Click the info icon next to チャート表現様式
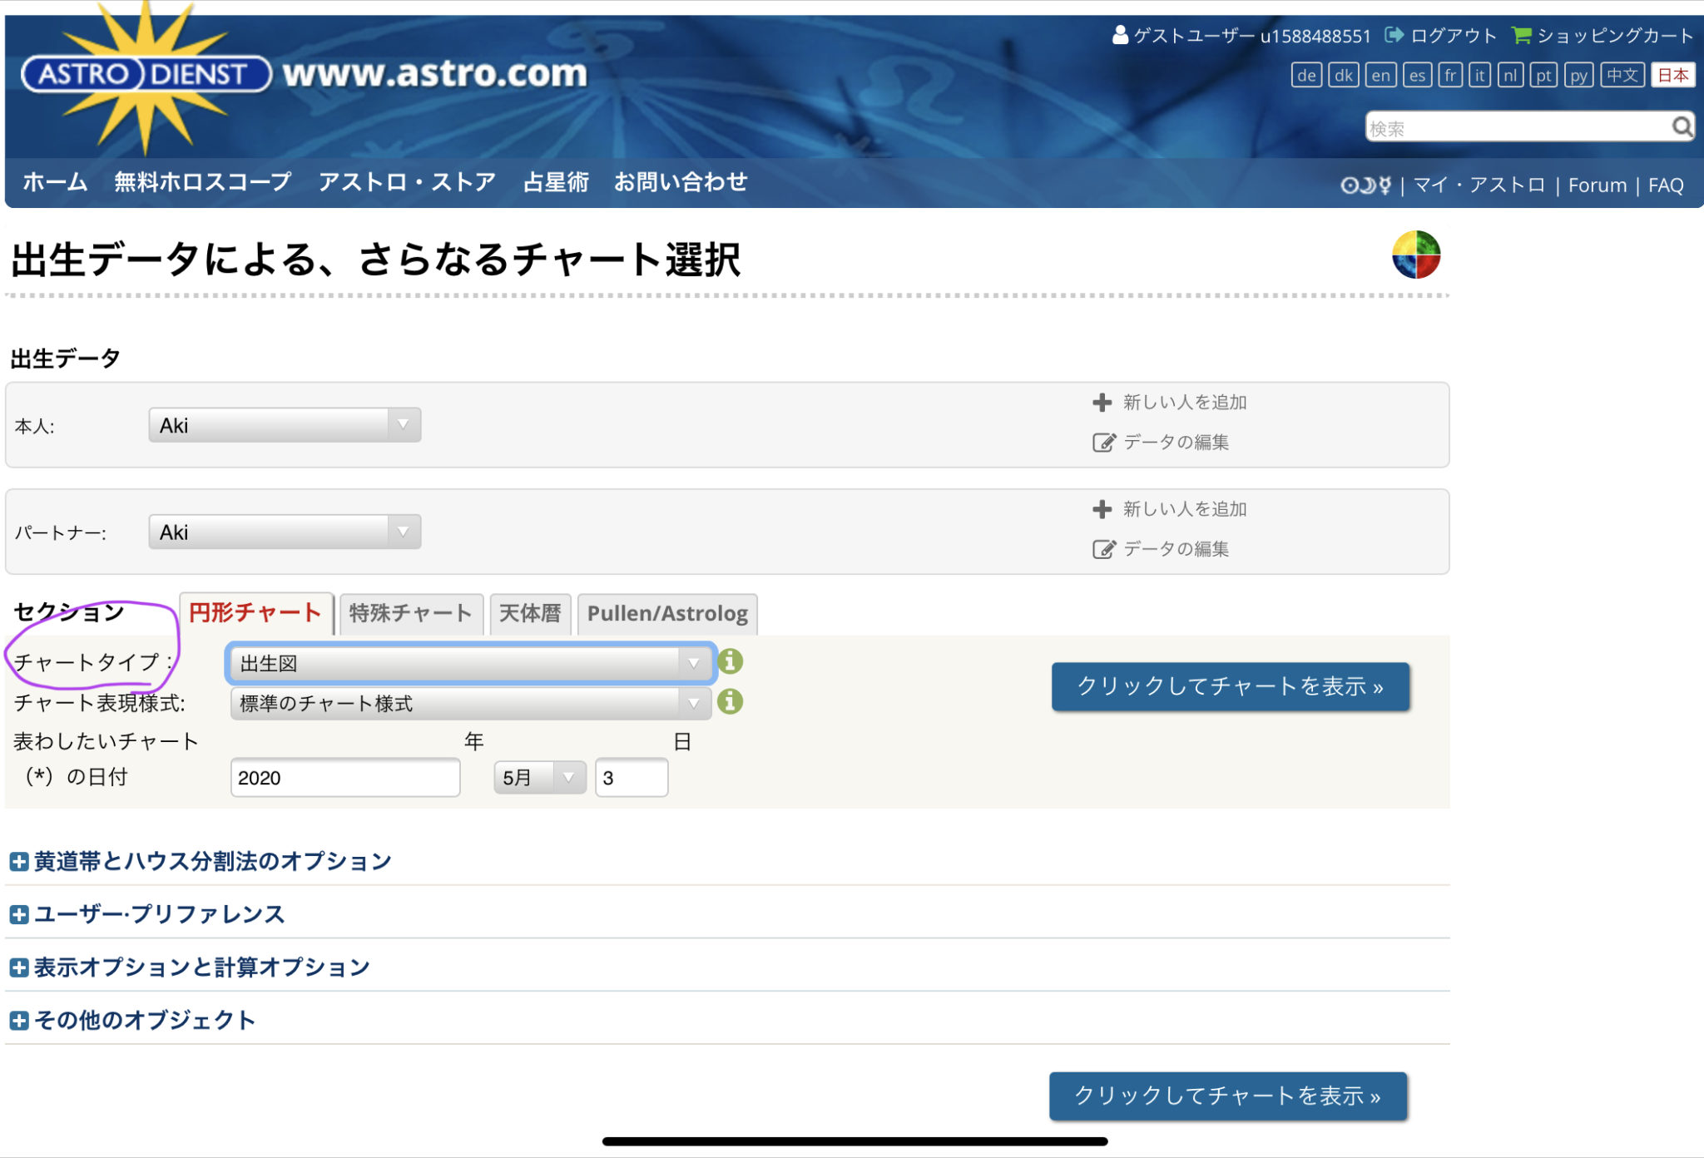This screenshot has height=1158, width=1704. click(x=731, y=703)
